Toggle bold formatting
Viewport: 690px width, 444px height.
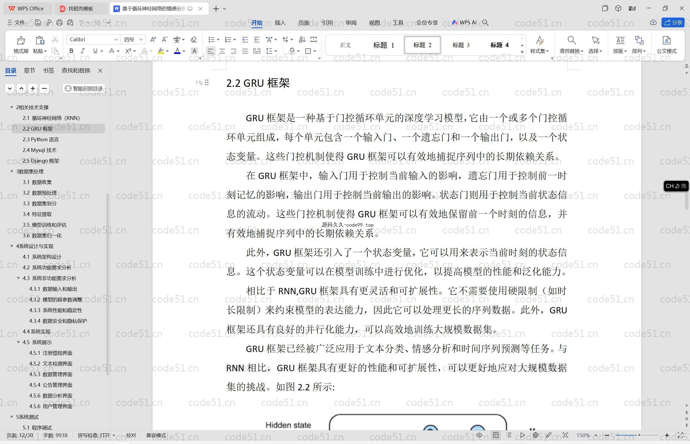[71, 51]
